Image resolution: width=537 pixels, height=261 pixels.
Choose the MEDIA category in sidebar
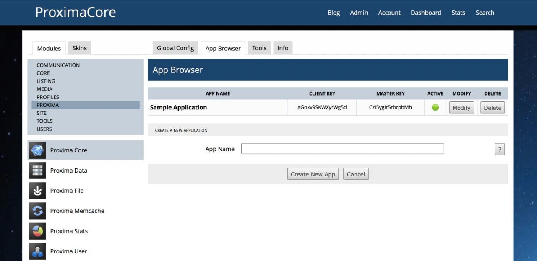(44, 89)
